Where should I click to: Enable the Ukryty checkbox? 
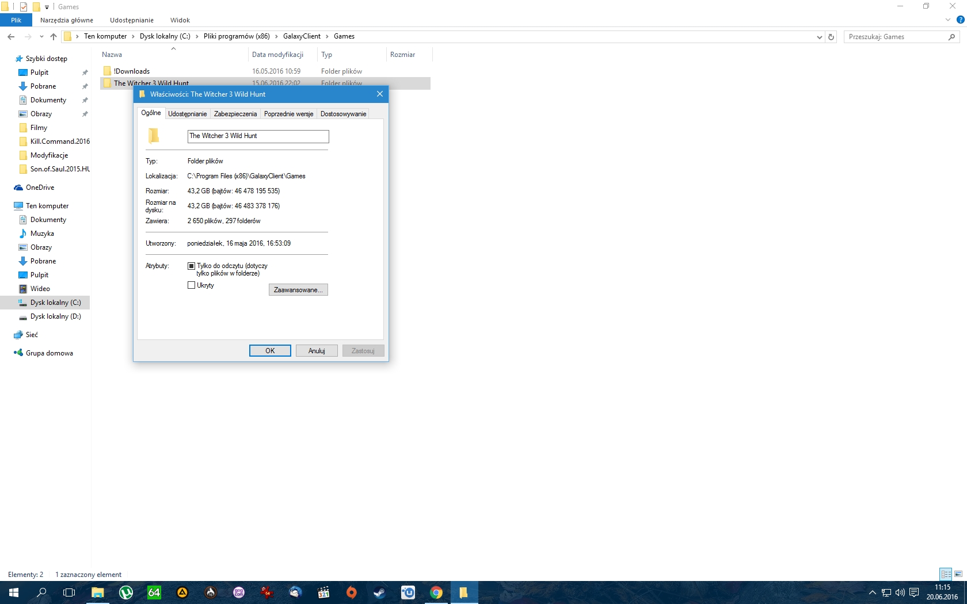[191, 285]
